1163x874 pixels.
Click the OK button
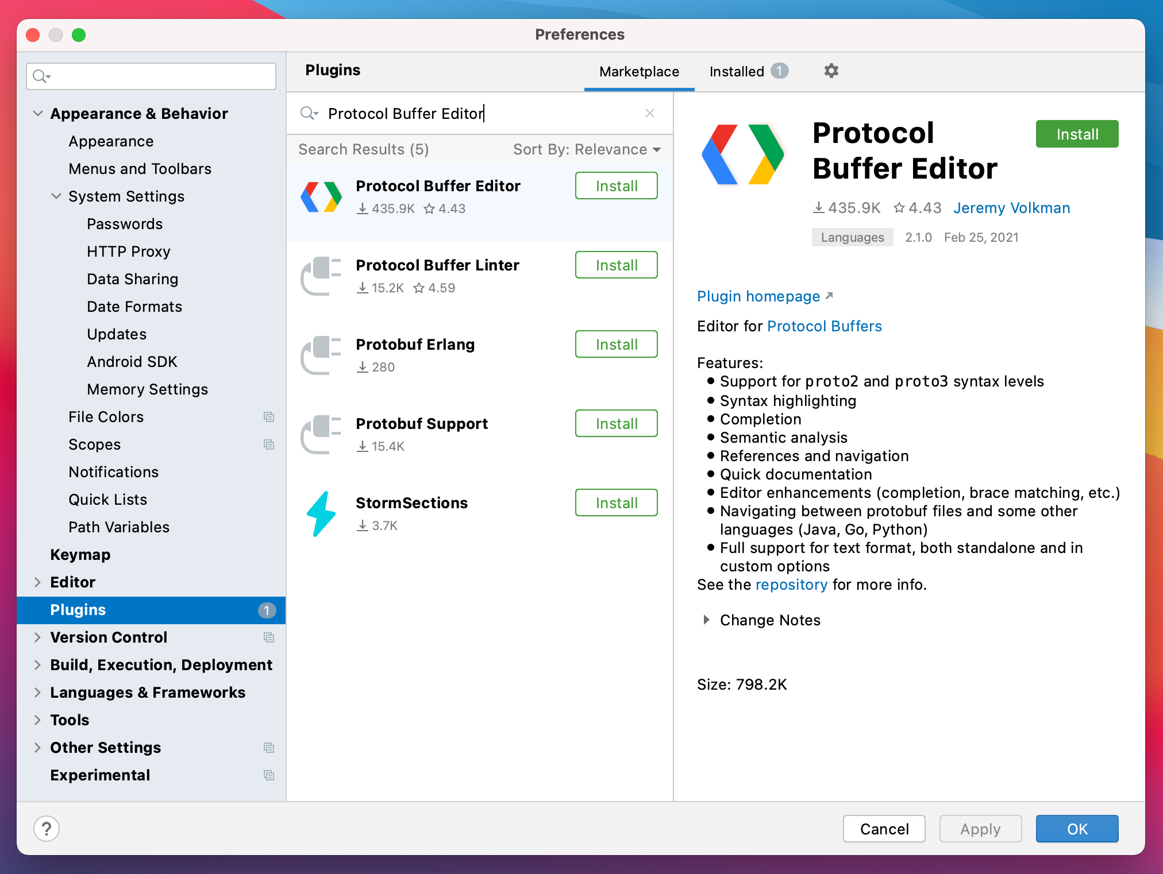pos(1077,829)
